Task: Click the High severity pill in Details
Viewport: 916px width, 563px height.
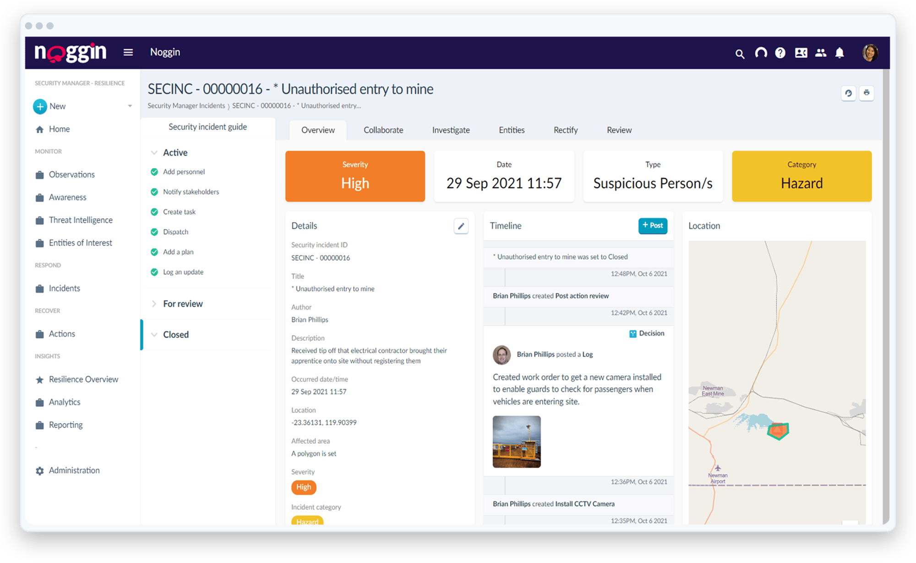Action: click(x=304, y=487)
